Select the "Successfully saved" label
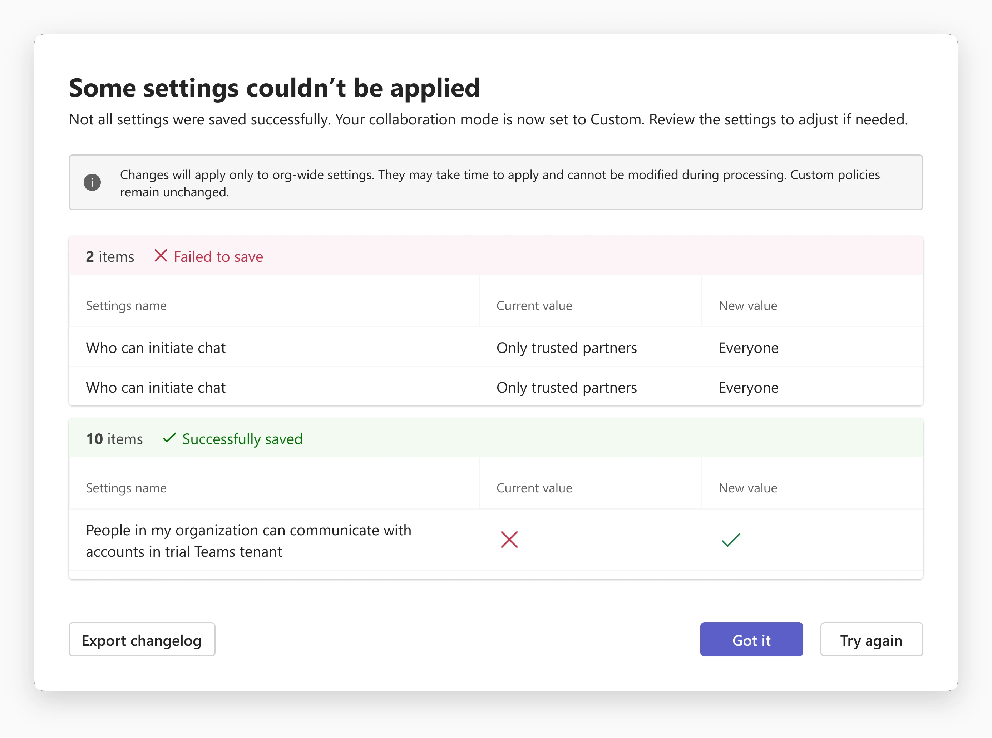 (242, 439)
